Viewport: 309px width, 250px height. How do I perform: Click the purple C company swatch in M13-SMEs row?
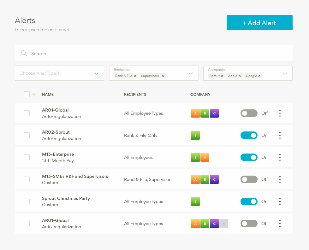[214, 179]
